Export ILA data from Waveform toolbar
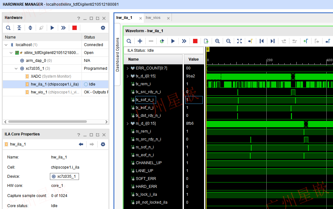Screen dimensions: 333x209 [206, 41]
